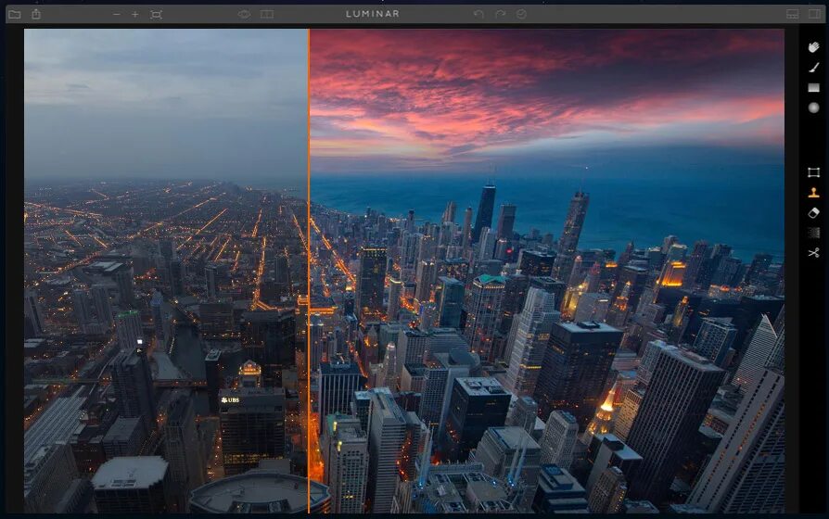This screenshot has width=829, height=519.
Task: Select the Hand move tool
Action: click(813, 47)
